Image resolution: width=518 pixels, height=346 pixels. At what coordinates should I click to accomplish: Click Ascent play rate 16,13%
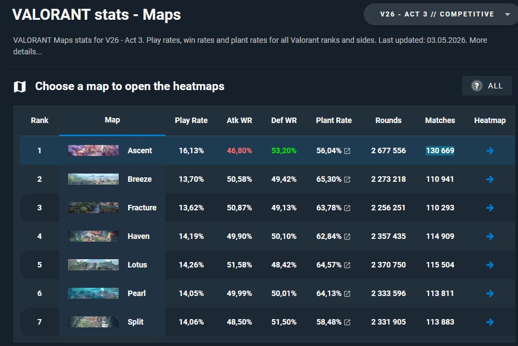(191, 150)
